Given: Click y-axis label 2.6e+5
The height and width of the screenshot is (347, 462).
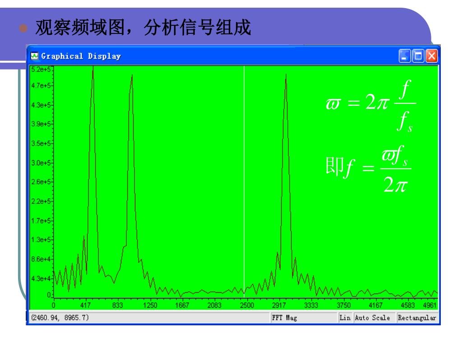Looking at the screenshot, I should pos(41,182).
